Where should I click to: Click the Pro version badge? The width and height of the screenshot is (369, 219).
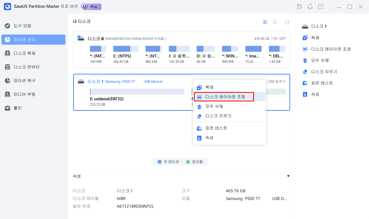coord(91,7)
